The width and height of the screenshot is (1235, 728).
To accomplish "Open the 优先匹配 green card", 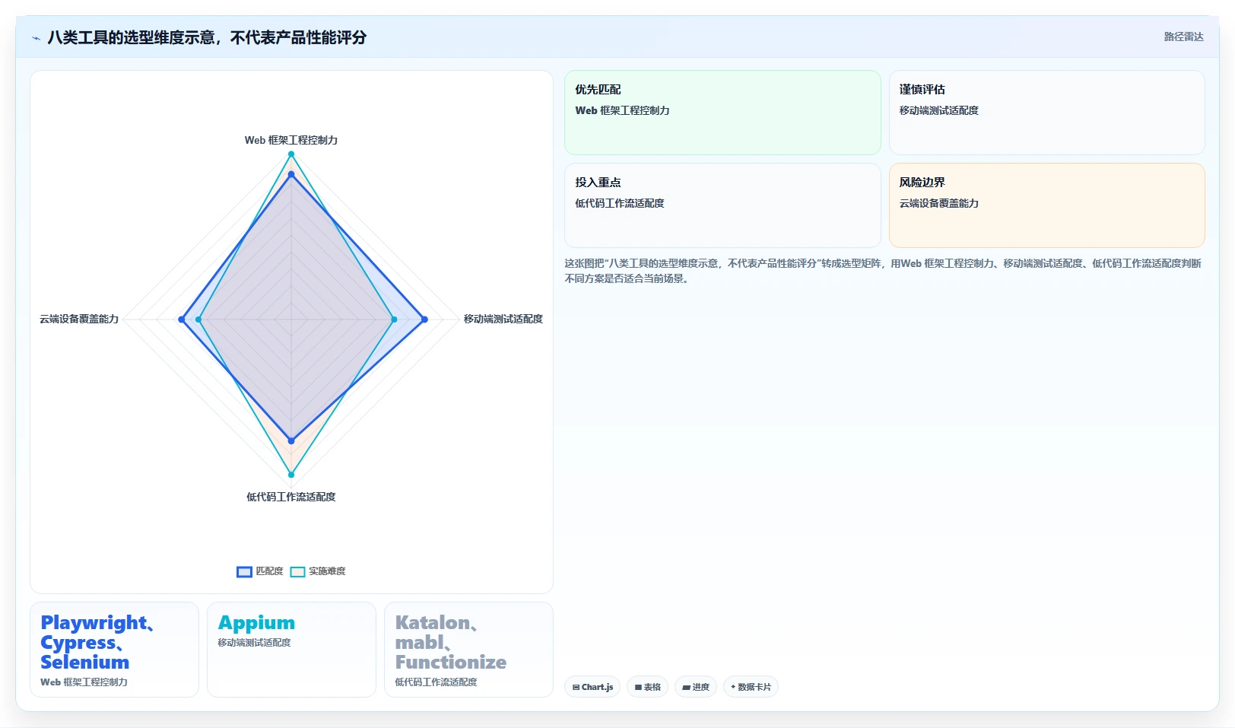I will [722, 113].
